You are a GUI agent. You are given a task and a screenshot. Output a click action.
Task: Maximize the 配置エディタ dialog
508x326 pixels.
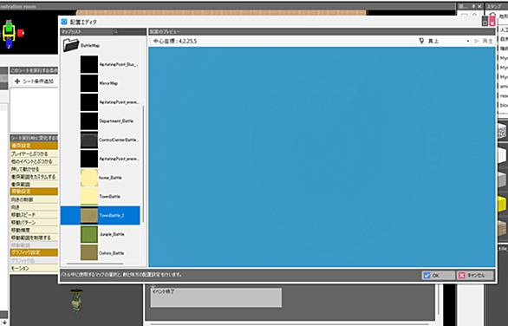coord(485,22)
